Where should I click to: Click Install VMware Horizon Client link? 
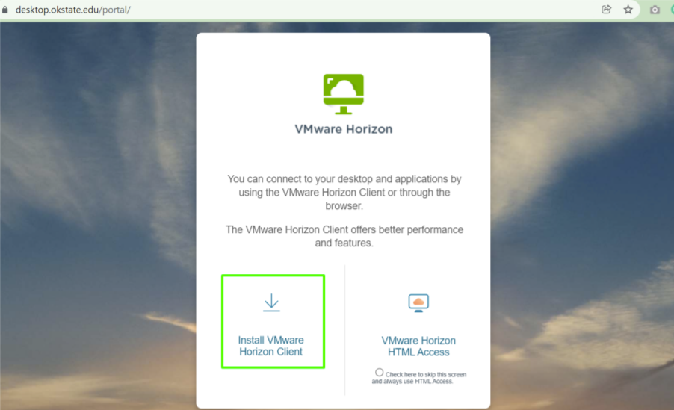point(271,346)
